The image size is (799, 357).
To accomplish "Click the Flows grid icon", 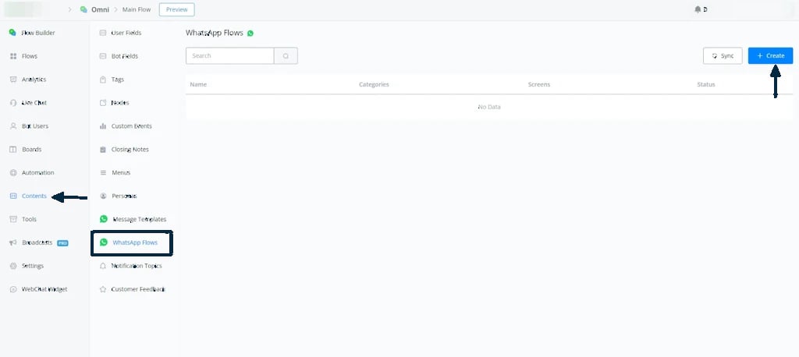I will 13,56.
